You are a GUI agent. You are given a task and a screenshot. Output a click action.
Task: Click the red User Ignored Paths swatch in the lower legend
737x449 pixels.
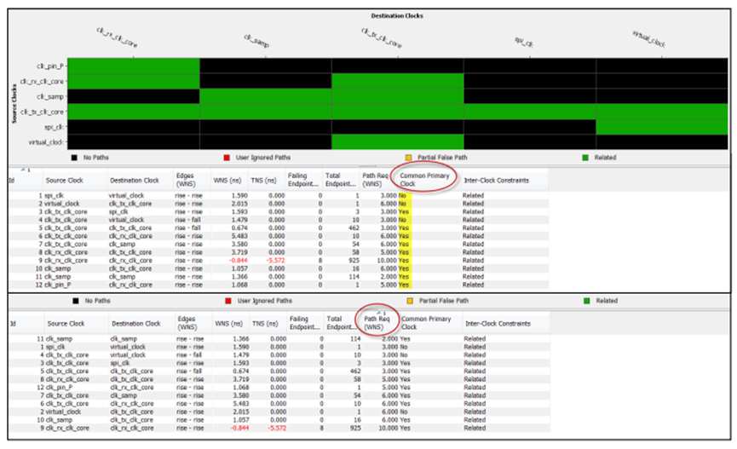click(228, 301)
